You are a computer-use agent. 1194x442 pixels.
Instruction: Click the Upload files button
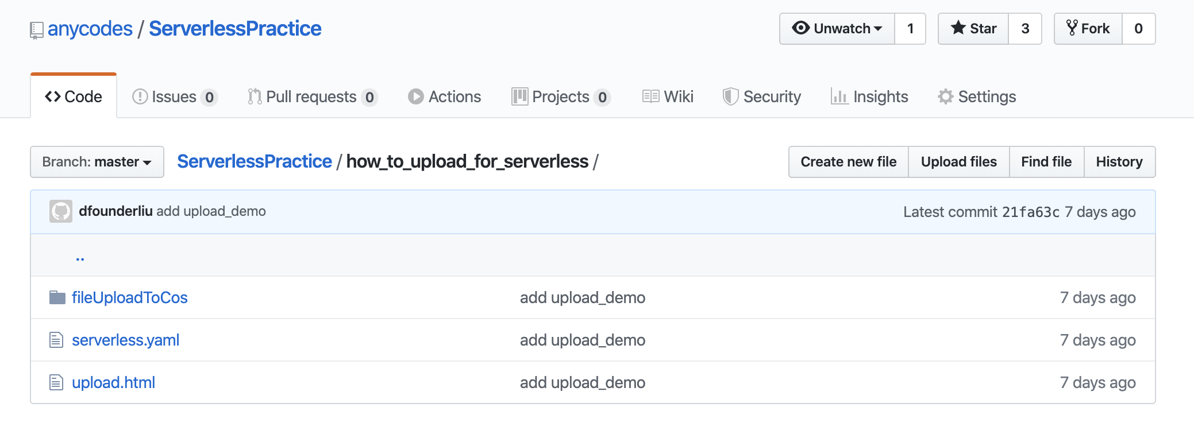tap(958, 162)
